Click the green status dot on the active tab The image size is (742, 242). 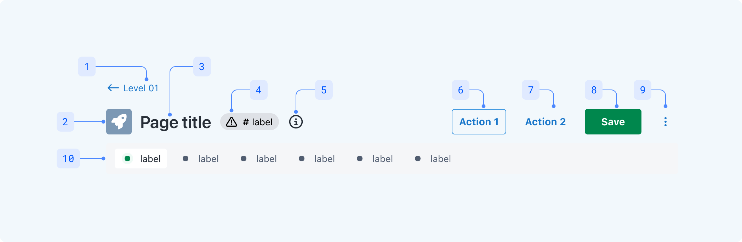127,159
